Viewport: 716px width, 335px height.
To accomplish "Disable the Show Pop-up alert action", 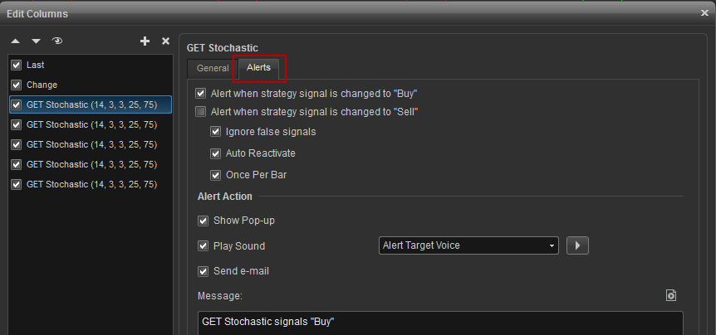I will pyautogui.click(x=203, y=221).
